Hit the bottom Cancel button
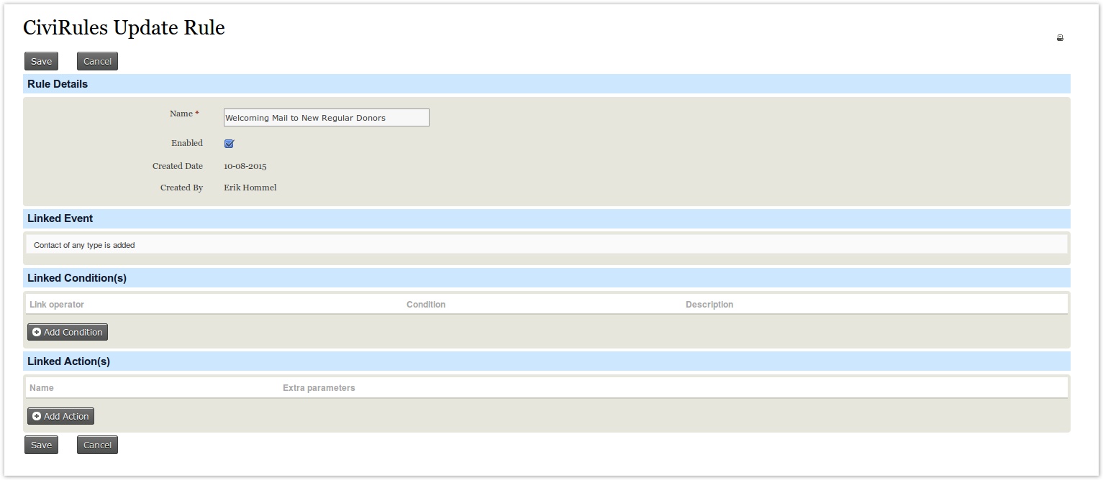This screenshot has height=480, width=1103. coord(97,445)
